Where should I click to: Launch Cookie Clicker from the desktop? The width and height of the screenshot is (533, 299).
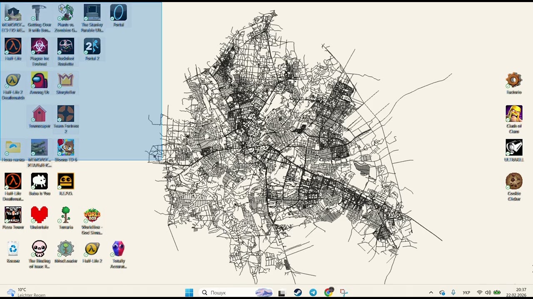point(514,187)
